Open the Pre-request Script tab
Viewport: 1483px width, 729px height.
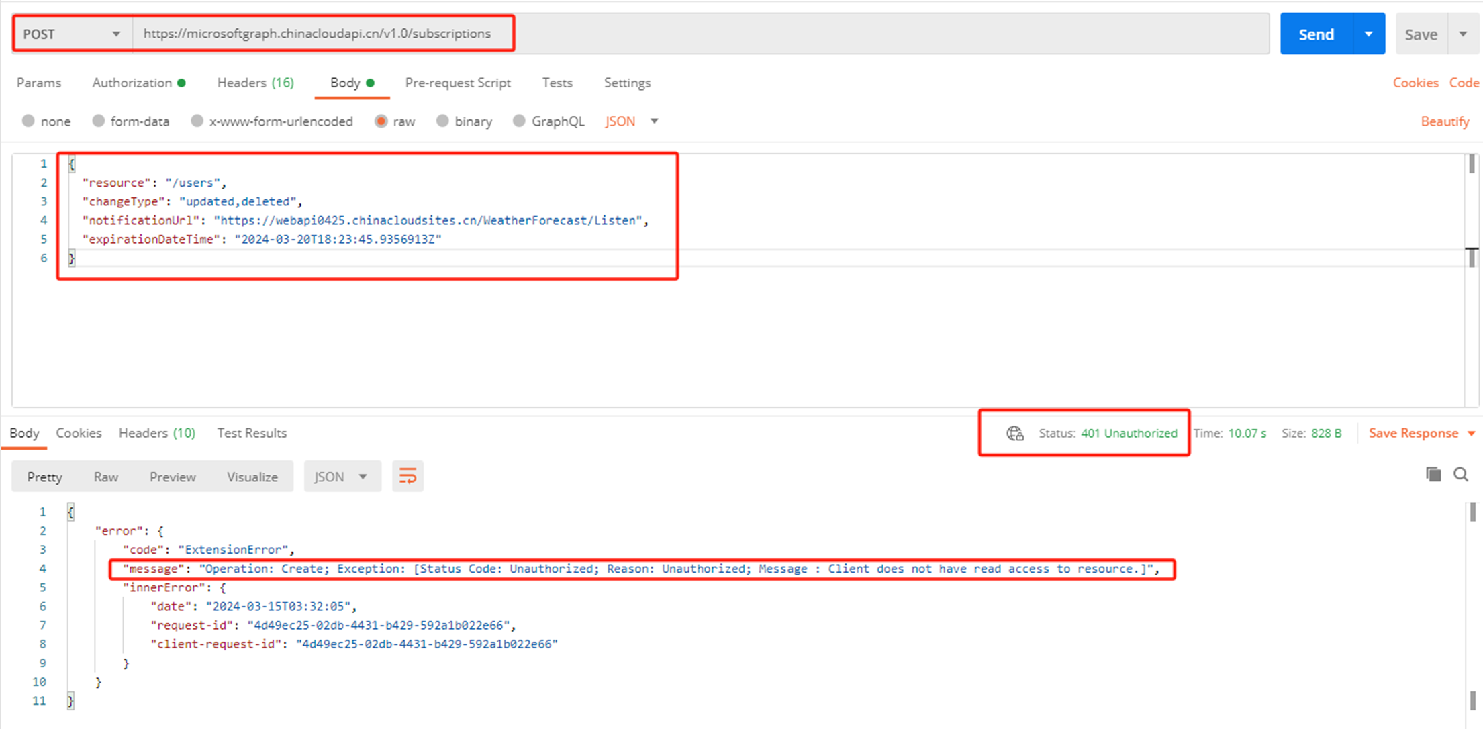[x=458, y=83]
